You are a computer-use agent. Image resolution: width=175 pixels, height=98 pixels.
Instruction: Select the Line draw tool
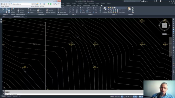70,8
